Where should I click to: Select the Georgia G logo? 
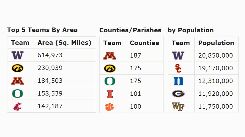(x=178, y=94)
